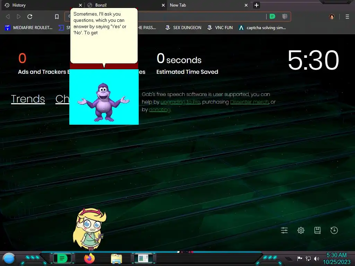
Task: Go back to previous page
Action: coord(8,17)
